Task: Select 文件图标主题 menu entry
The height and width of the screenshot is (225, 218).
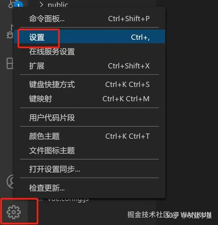Action: tap(89, 150)
